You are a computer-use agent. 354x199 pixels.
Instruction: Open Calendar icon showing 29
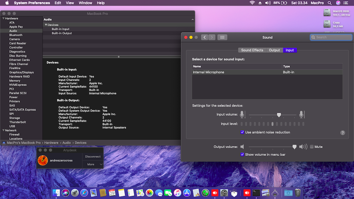tap(112, 193)
